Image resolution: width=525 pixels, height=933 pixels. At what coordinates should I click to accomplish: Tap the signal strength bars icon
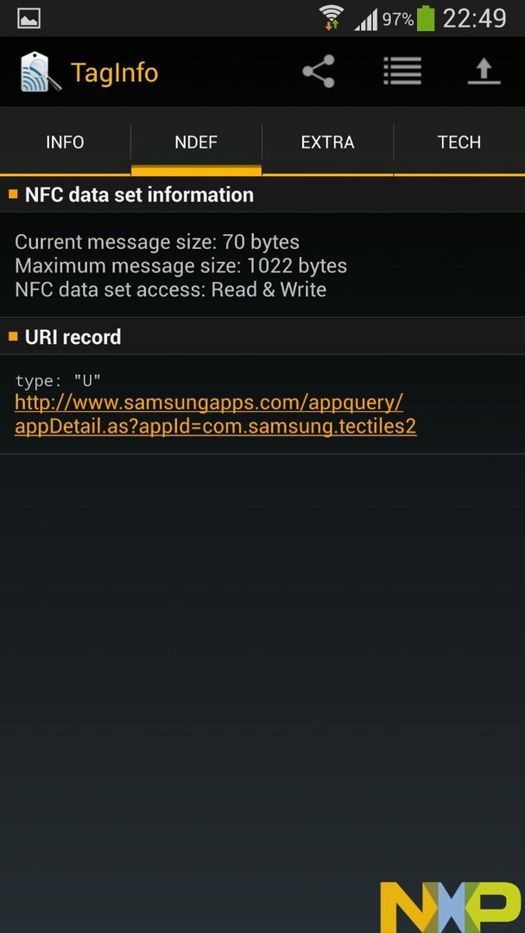[366, 20]
